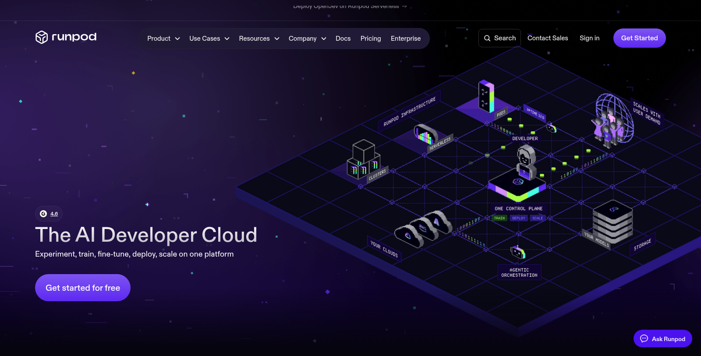Click the AWS cloud illustration
Viewport: 701px width, 356px height.
[x=423, y=228]
